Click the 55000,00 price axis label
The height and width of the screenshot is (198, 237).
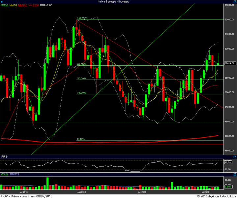point(229,19)
